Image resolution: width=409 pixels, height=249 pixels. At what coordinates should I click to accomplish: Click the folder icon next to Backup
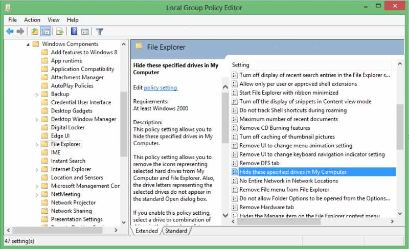45,94
